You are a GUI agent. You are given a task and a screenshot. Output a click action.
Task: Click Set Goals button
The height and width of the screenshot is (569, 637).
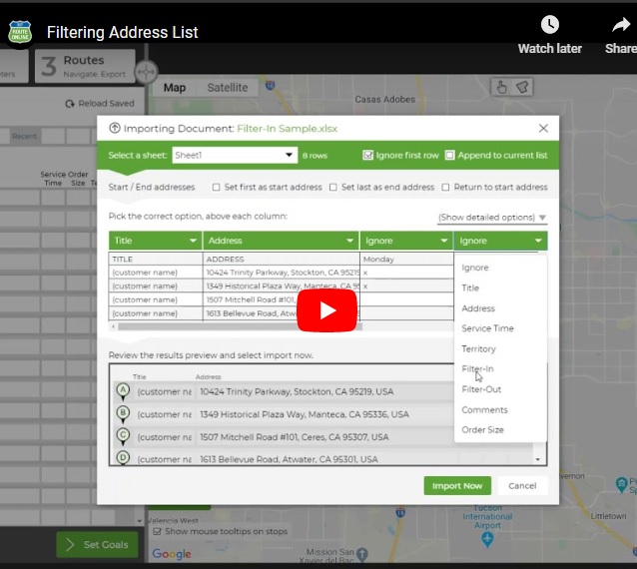(98, 545)
